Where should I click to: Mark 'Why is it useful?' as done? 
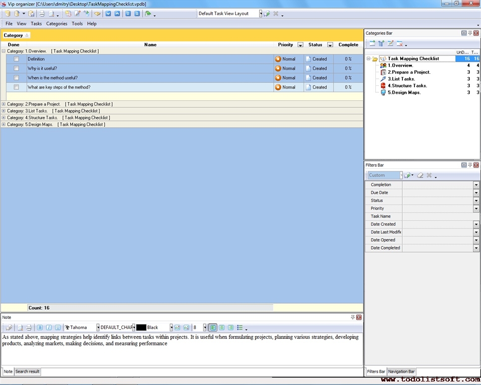[17, 68]
